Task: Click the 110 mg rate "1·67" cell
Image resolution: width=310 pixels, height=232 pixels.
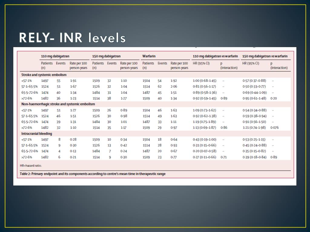Action: (x=73, y=86)
